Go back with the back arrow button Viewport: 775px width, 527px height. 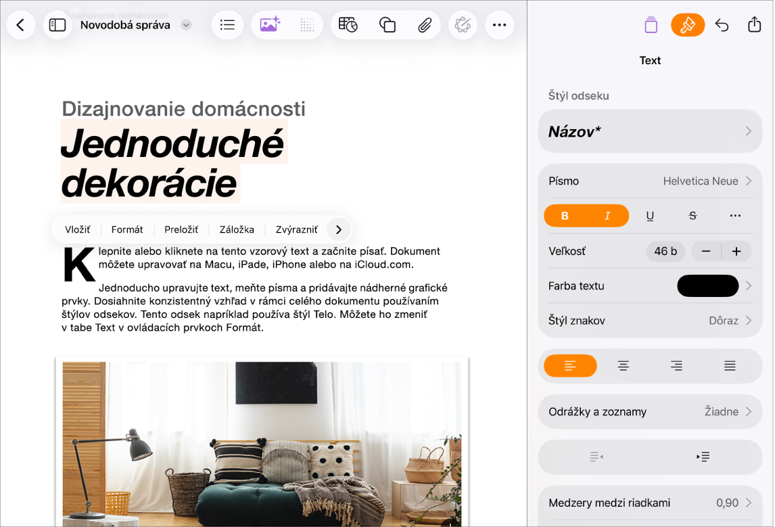pyautogui.click(x=21, y=25)
